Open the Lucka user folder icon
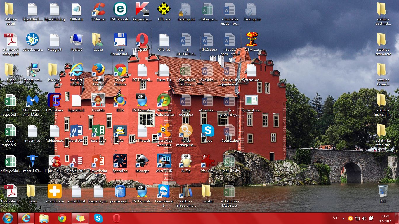The width and height of the screenshot is (399, 224). (98, 42)
